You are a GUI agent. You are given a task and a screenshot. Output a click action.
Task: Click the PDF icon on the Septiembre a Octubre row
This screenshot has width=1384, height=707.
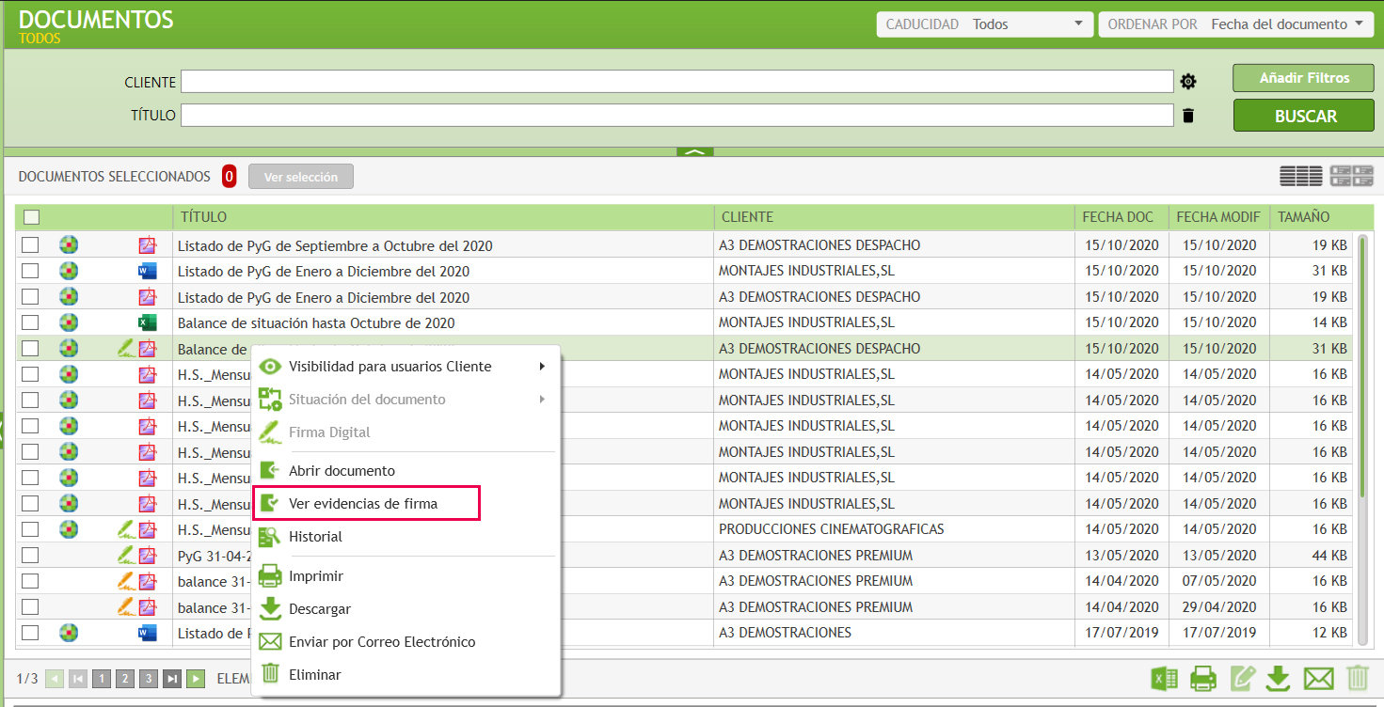click(147, 245)
